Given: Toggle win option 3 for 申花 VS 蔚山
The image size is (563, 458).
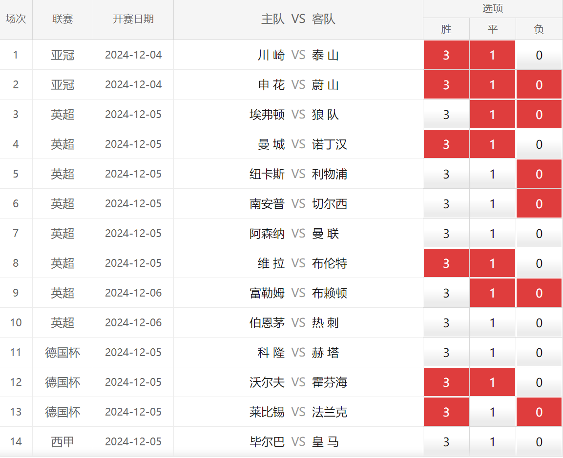Looking at the screenshot, I should (x=446, y=85).
